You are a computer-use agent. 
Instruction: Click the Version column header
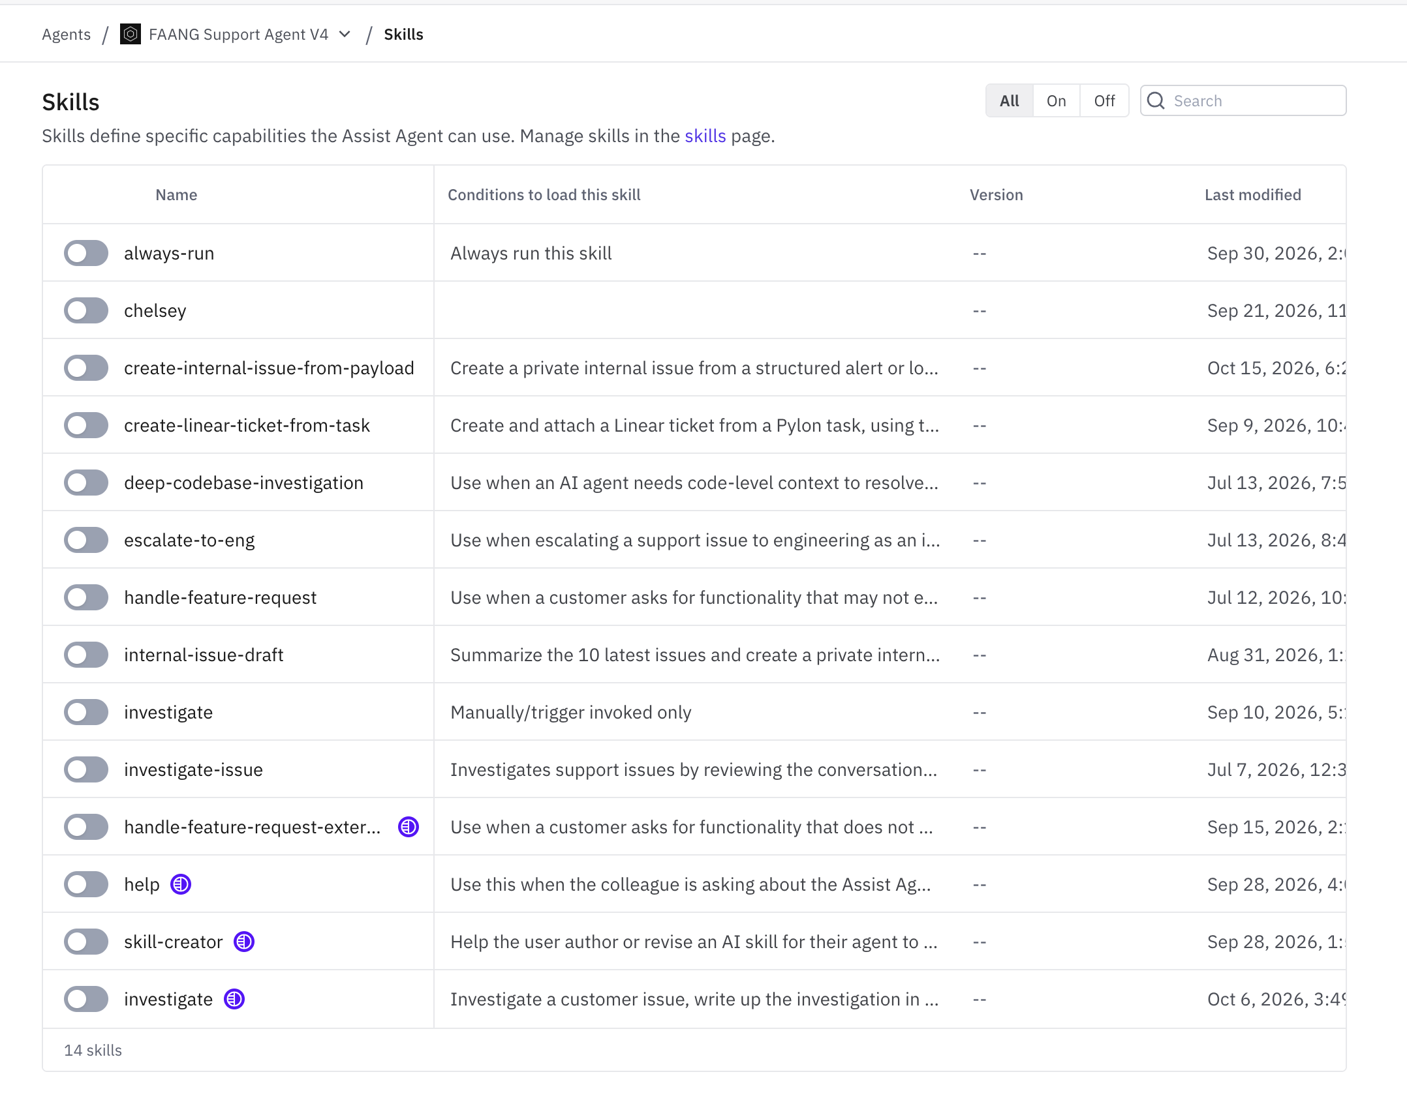[x=996, y=194]
